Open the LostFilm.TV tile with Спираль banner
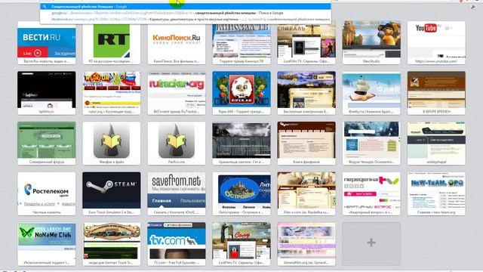Viewport: 483px width, 272px height. (x=306, y=42)
